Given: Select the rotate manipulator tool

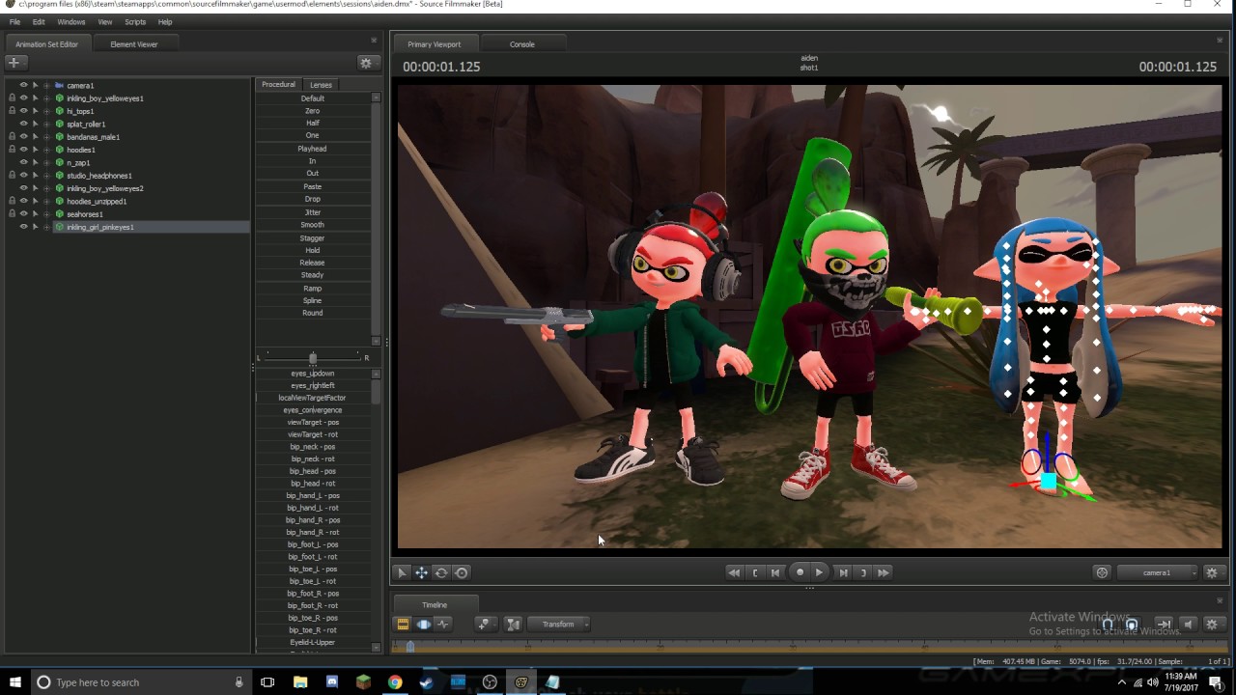Looking at the screenshot, I should (x=441, y=572).
